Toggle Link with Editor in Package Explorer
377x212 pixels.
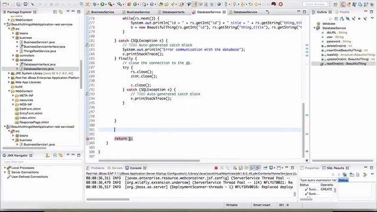(x=61, y=12)
